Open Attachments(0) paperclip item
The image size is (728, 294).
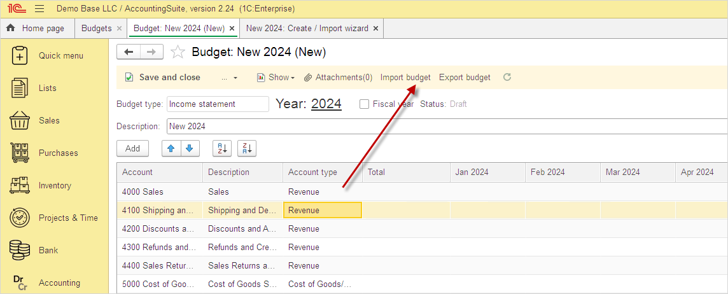pos(338,78)
